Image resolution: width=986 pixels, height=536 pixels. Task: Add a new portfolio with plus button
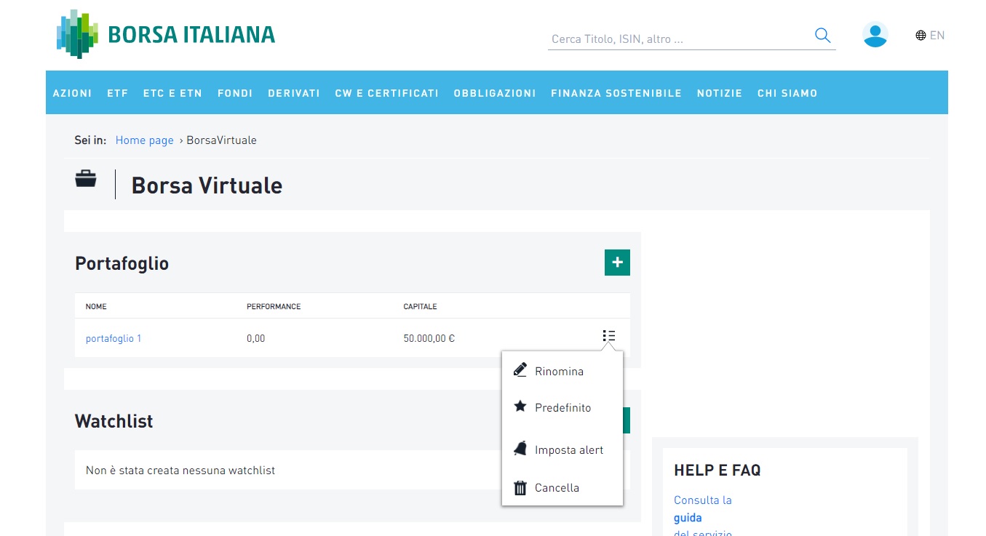[x=617, y=263]
